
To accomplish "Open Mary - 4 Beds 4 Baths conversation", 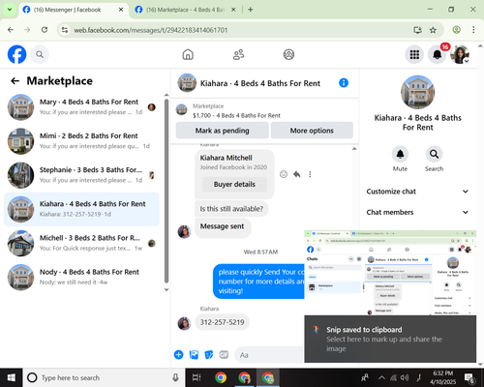I will (81, 107).
